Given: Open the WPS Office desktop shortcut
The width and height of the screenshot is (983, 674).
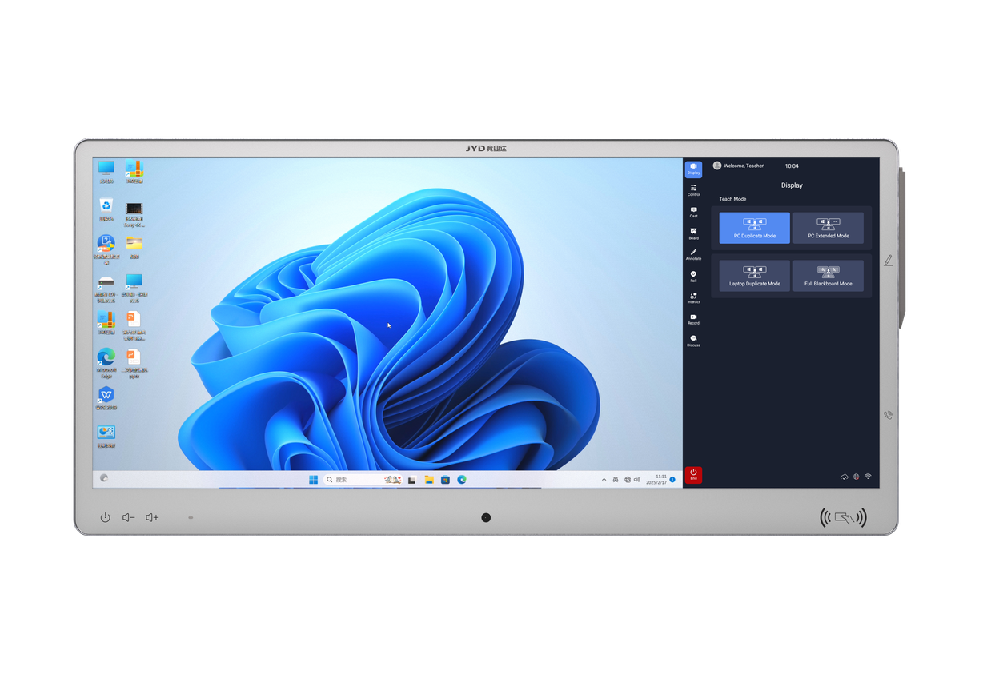Looking at the screenshot, I should pyautogui.click(x=106, y=397).
